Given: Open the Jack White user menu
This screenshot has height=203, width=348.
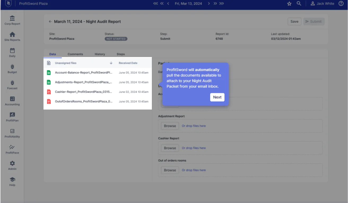Looking at the screenshot, I should 322,4.
